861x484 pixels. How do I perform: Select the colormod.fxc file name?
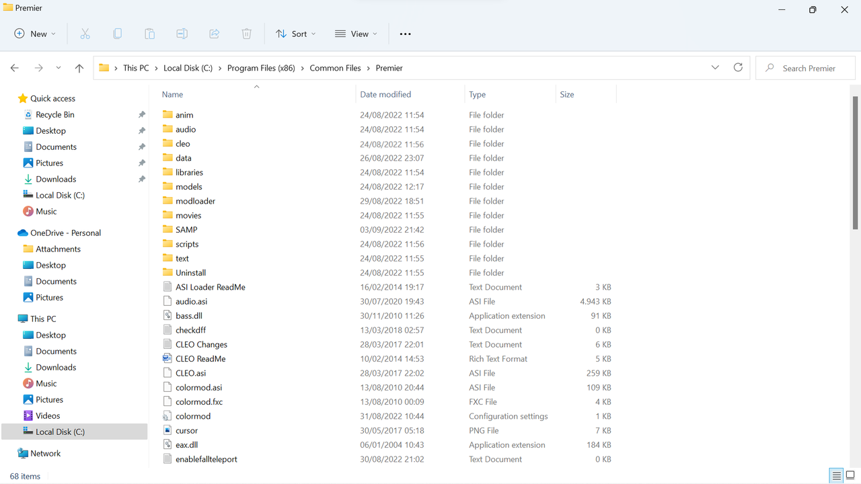pyautogui.click(x=199, y=402)
